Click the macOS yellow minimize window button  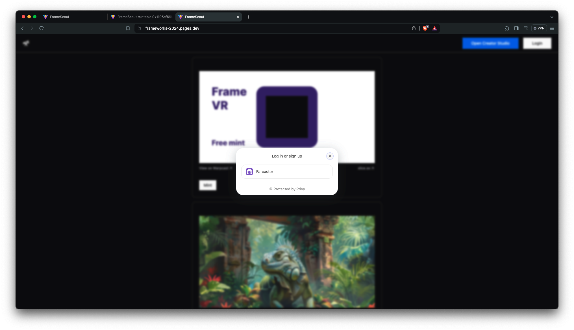[x=29, y=17]
